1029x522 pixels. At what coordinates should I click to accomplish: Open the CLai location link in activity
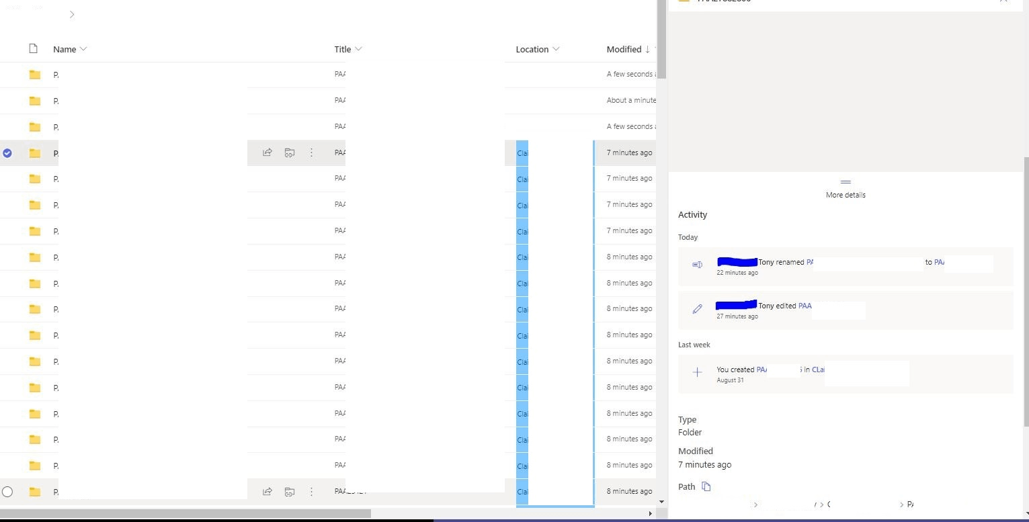point(818,369)
